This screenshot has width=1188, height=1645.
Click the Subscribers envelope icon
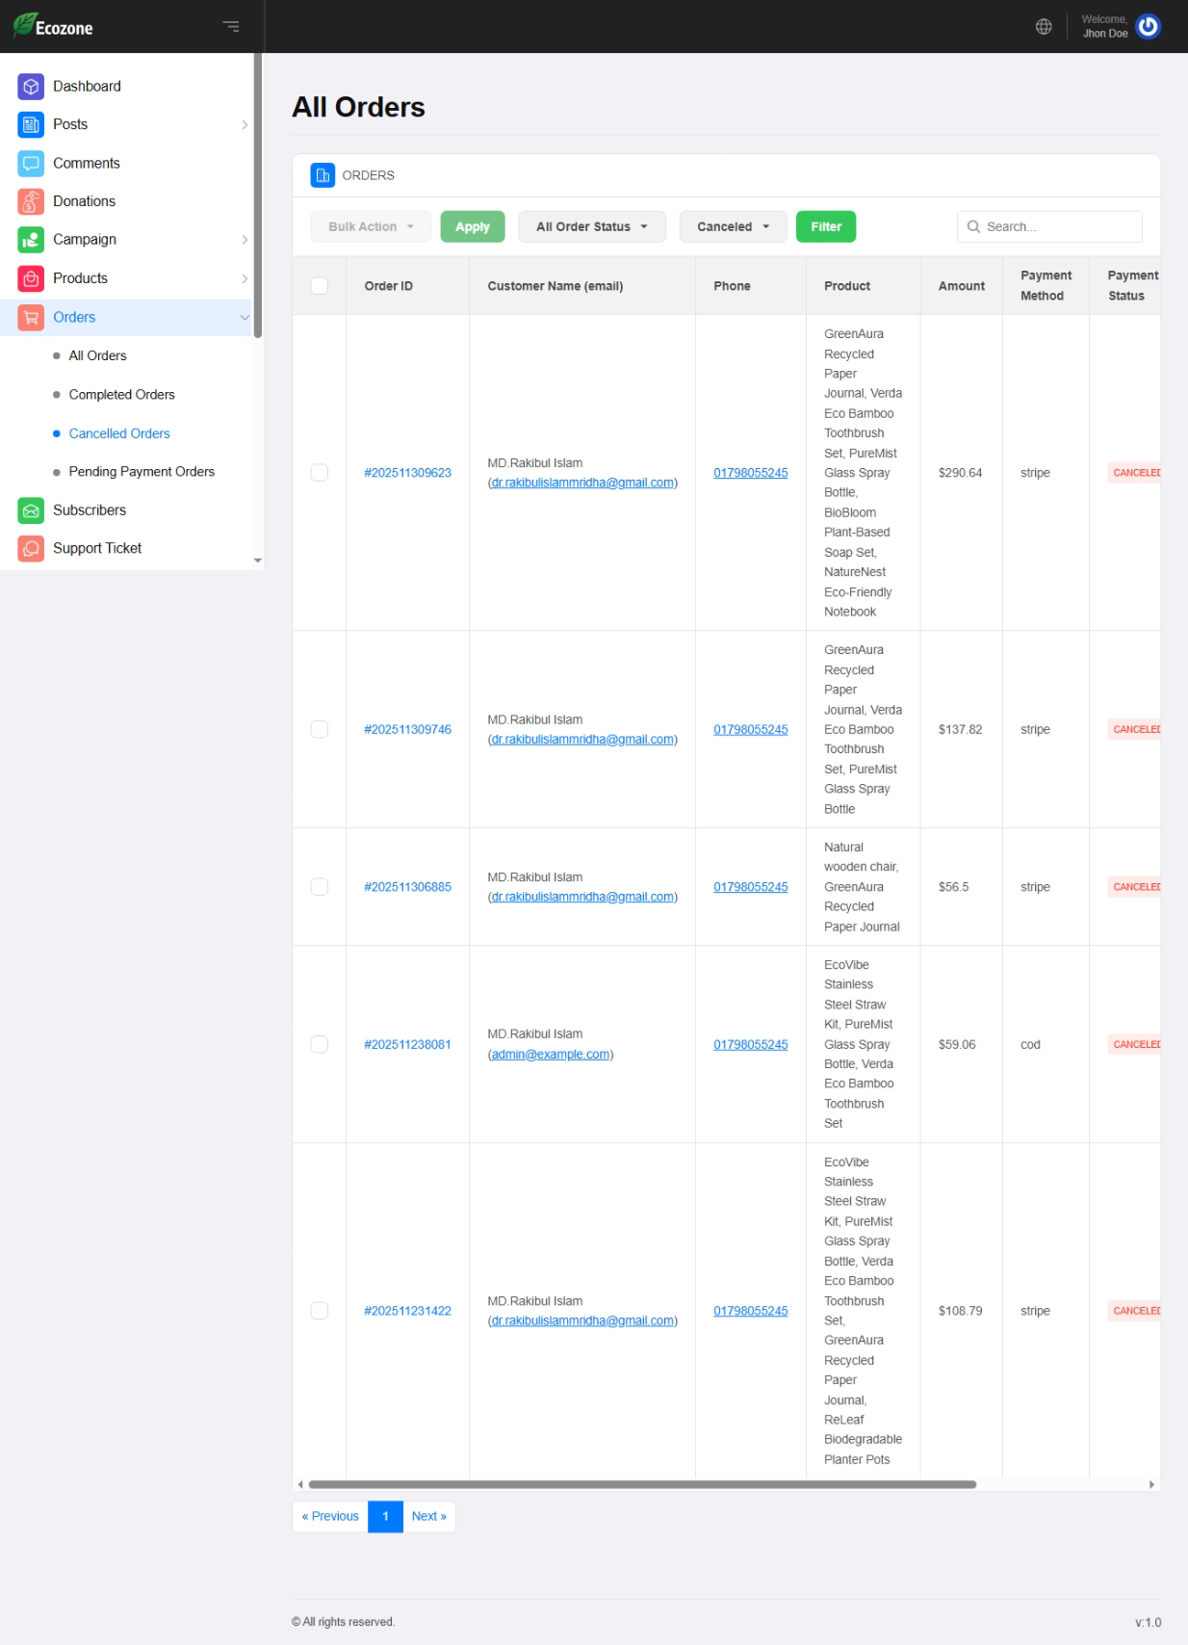coord(31,510)
